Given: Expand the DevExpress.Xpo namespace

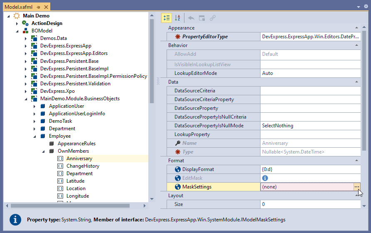Looking at the screenshot, I should point(26,91).
